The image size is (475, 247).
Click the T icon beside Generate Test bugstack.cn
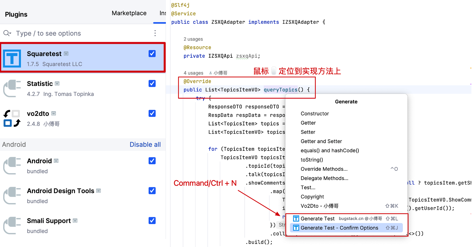coord(296,219)
